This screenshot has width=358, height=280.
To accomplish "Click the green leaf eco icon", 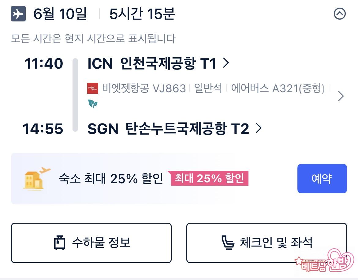I will (92, 104).
